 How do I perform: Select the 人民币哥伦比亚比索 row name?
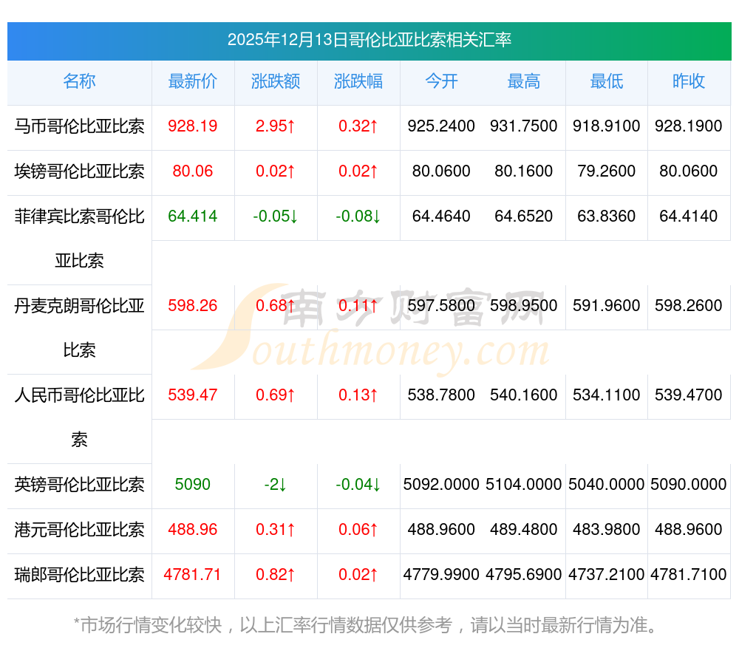tap(79, 417)
